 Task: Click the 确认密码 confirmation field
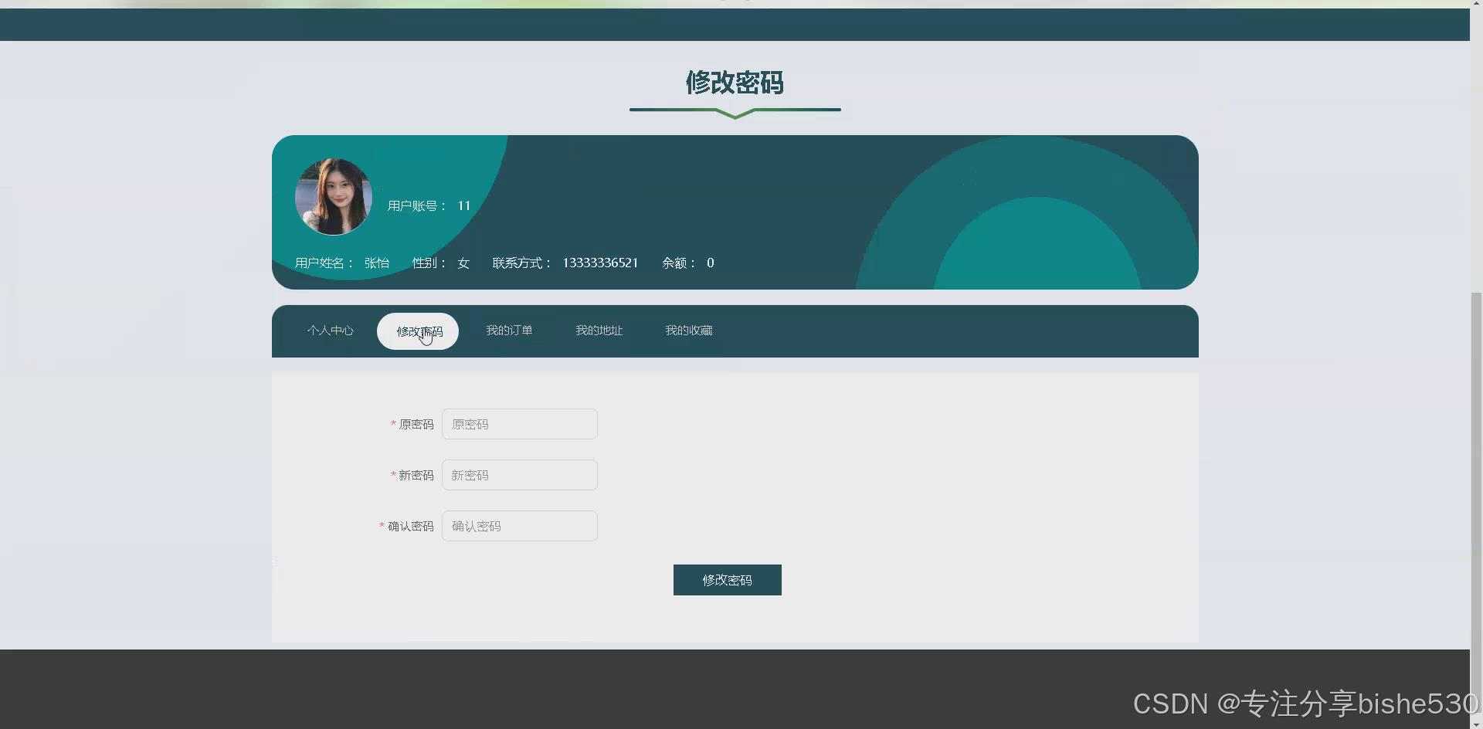coord(519,525)
